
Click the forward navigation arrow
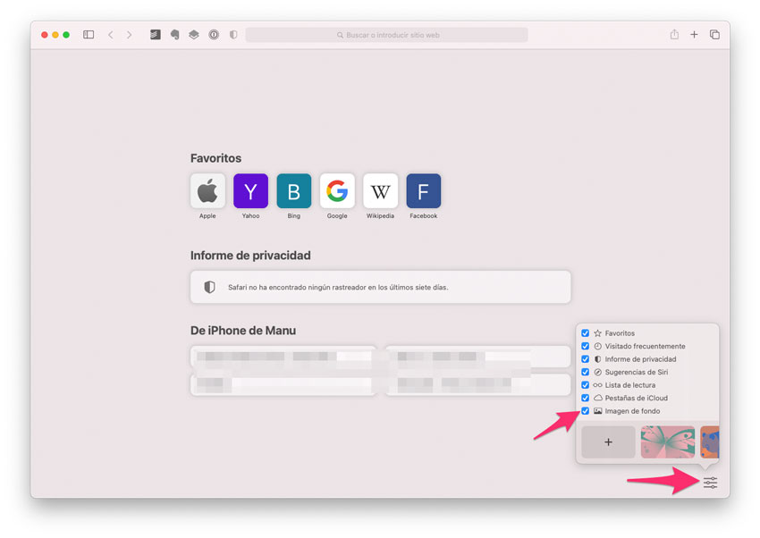click(130, 35)
